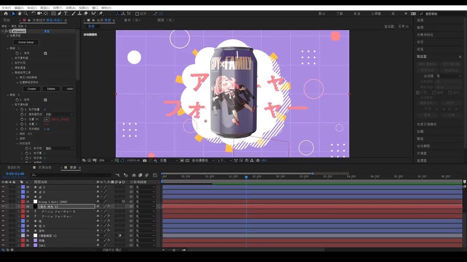Image resolution: width=467 pixels, height=262 pixels.
Task: Select the Selection arrow tool
Action: (13, 13)
